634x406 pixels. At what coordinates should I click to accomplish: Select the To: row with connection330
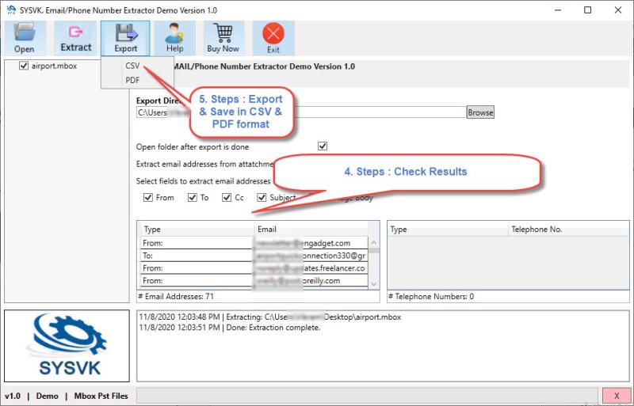tap(254, 256)
